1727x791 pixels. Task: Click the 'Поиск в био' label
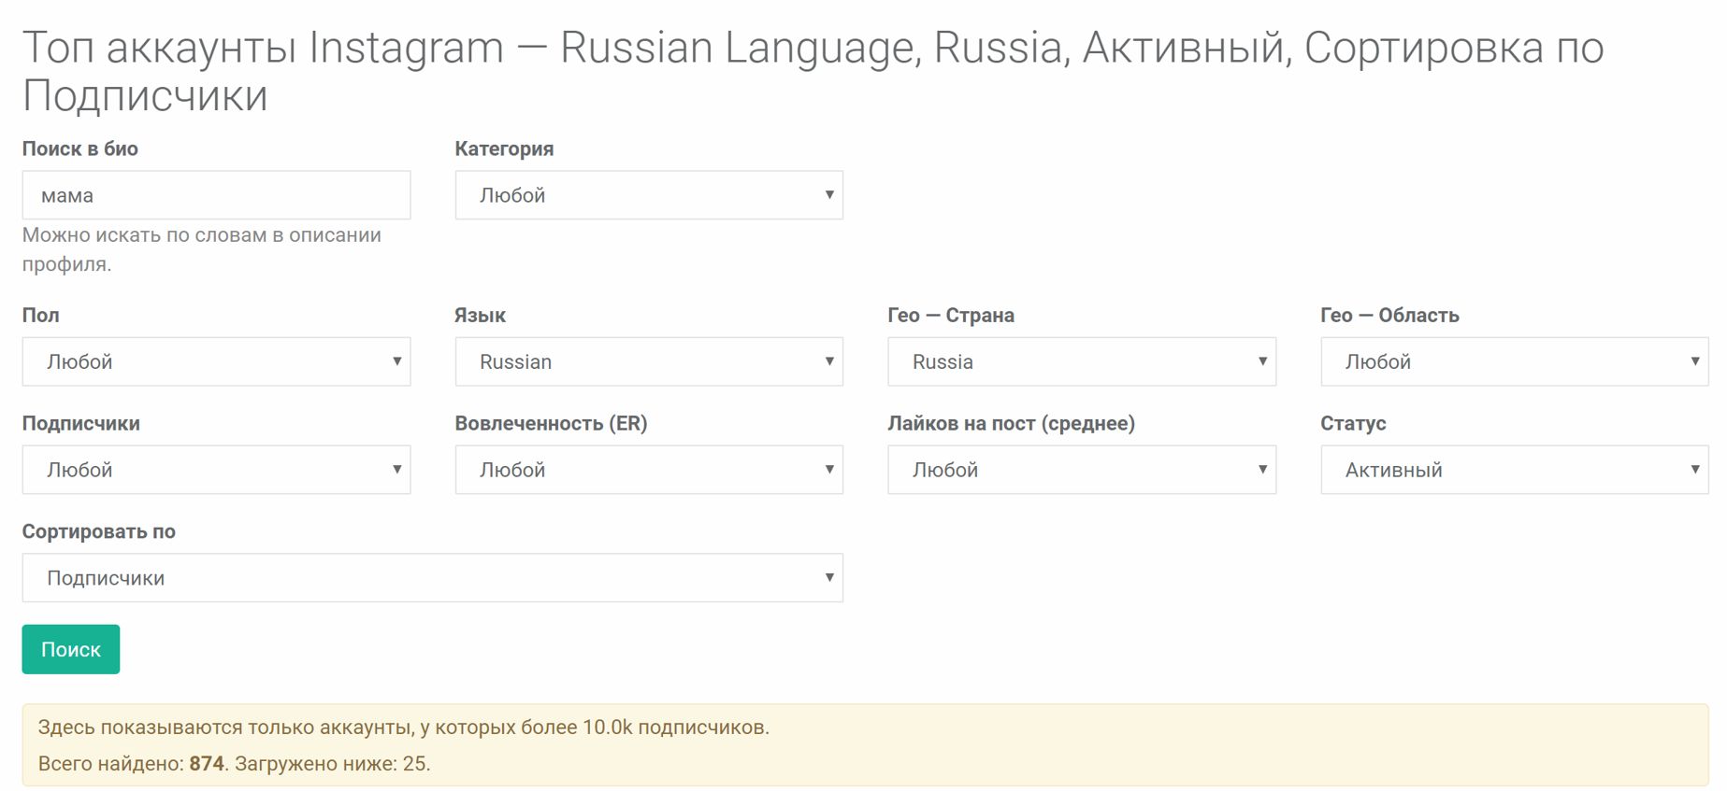80,148
